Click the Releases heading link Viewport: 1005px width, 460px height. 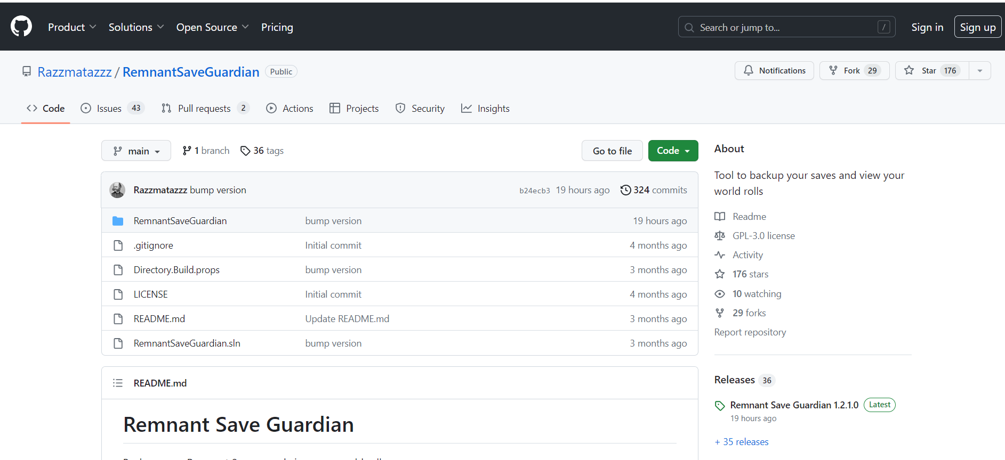(735, 380)
